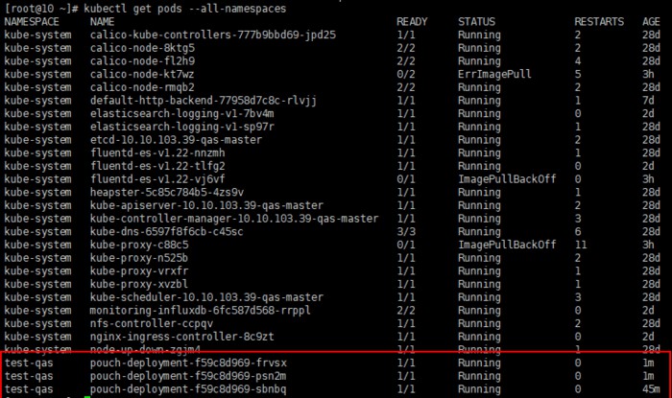Click the RESTARTS column header
672x398 pixels.
(x=599, y=22)
